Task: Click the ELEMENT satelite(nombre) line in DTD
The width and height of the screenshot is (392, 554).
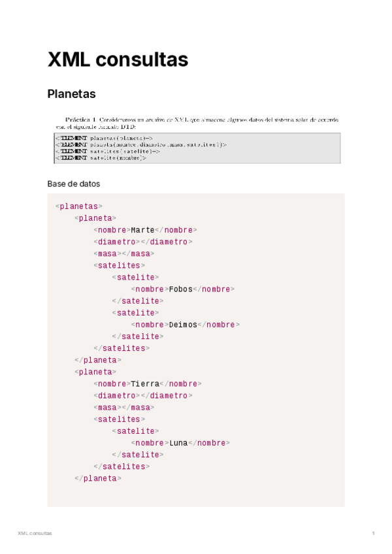Action: click(x=101, y=157)
